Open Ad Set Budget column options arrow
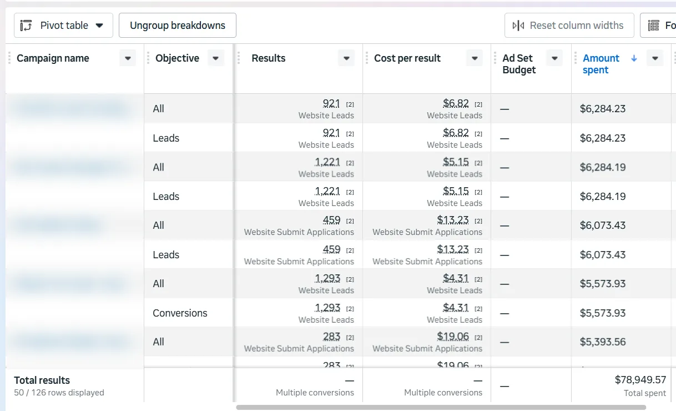676x411 pixels. pos(554,58)
